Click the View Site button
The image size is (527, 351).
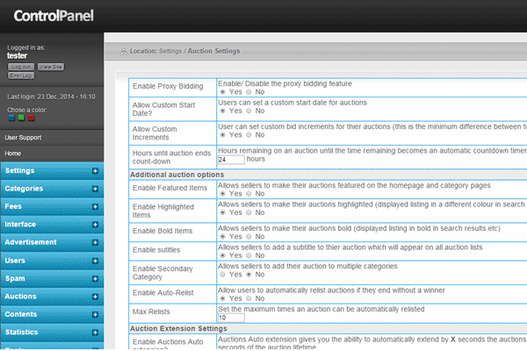51,67
